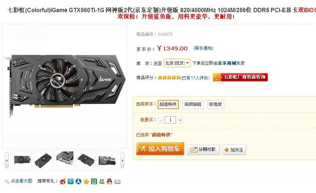Click 加入购物车 add to cart button

[x=160, y=149]
